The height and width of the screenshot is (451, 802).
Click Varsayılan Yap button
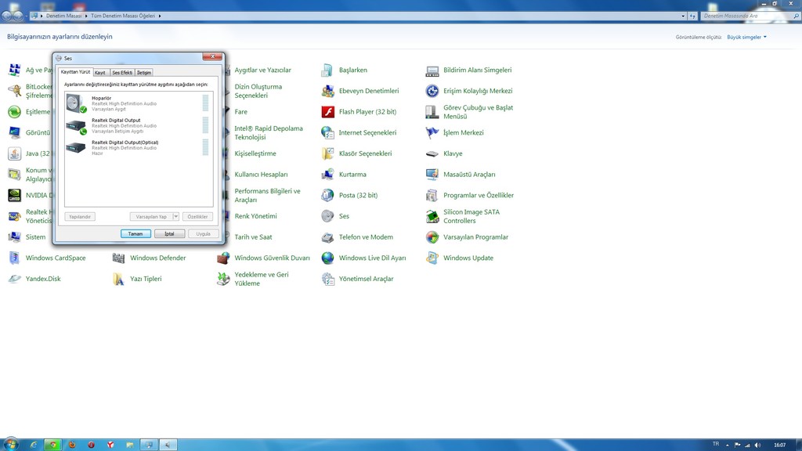pos(151,217)
